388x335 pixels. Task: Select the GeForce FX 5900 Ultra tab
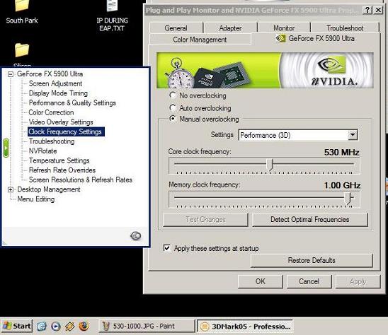(x=315, y=39)
